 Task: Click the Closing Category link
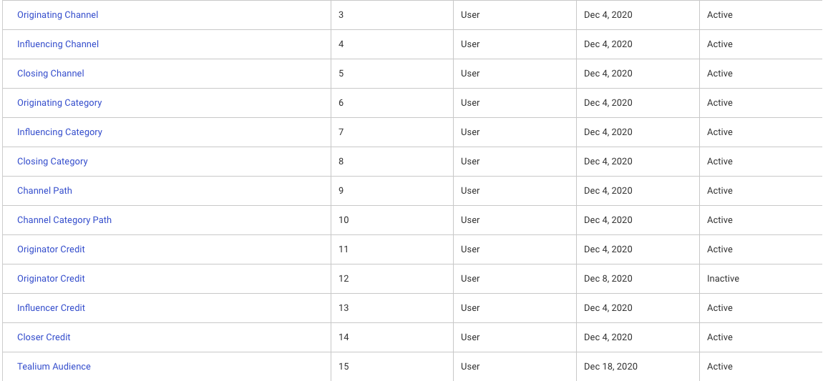(52, 162)
